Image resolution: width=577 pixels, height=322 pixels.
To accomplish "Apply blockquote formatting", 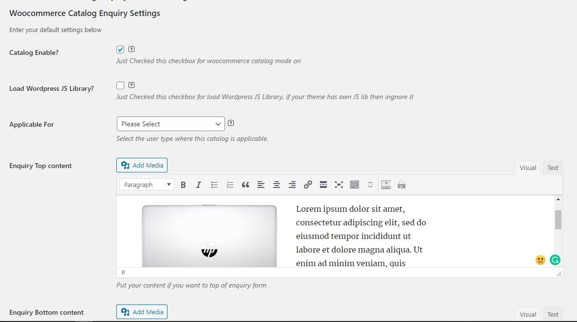I will tap(245, 185).
